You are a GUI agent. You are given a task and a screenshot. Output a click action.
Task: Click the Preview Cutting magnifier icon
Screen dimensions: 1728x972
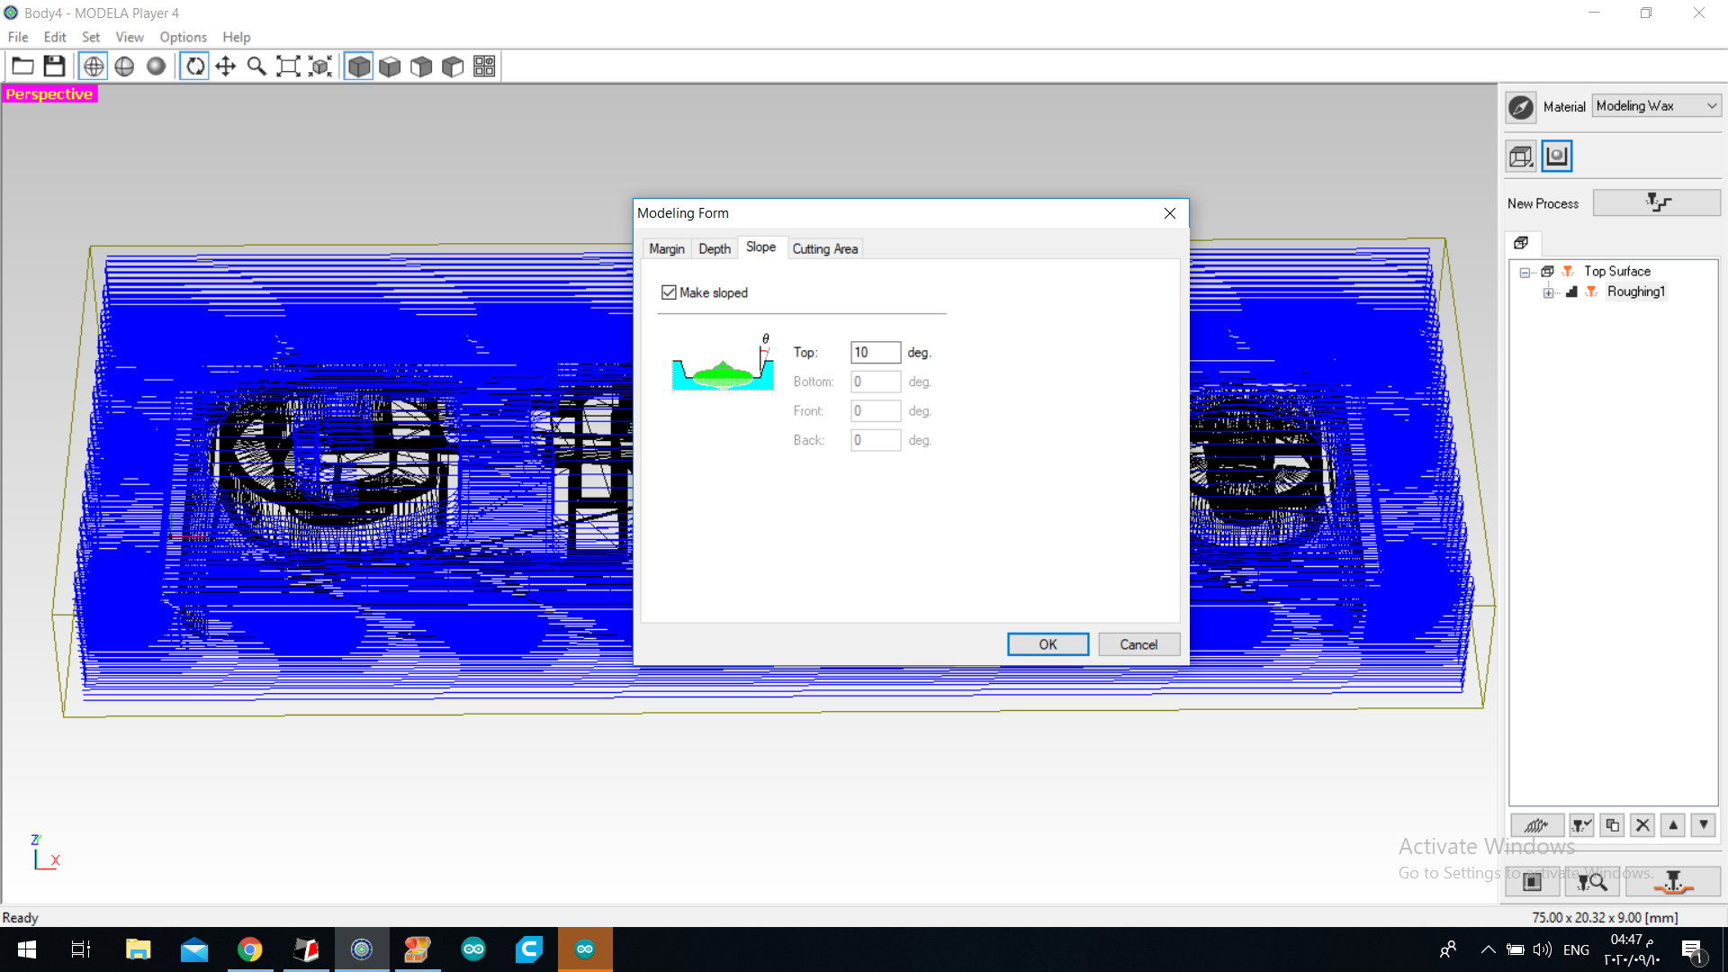pyautogui.click(x=1591, y=882)
